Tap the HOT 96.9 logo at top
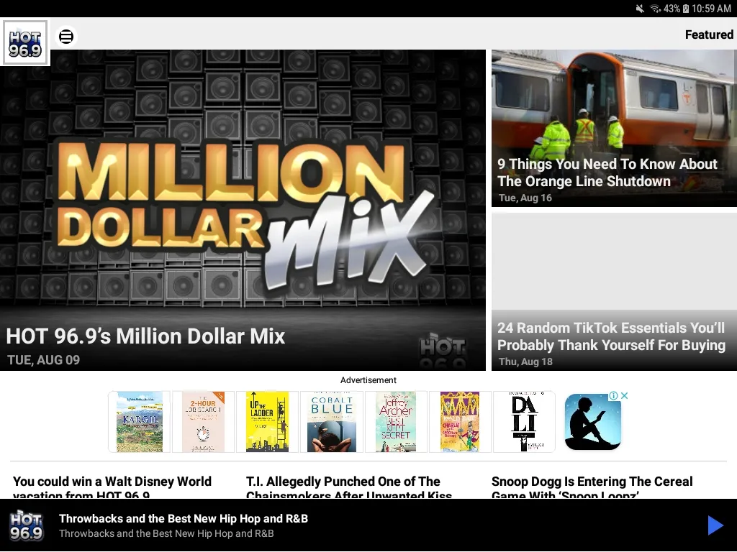Viewport: 737px width, 552px height. click(x=25, y=42)
